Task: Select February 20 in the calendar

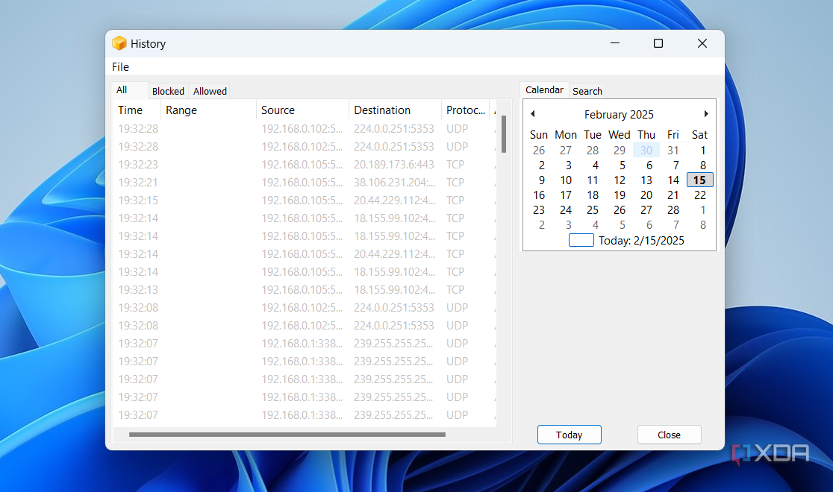Action: pyautogui.click(x=646, y=195)
